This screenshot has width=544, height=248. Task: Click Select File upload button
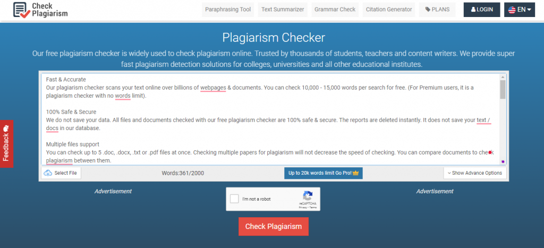61,173
